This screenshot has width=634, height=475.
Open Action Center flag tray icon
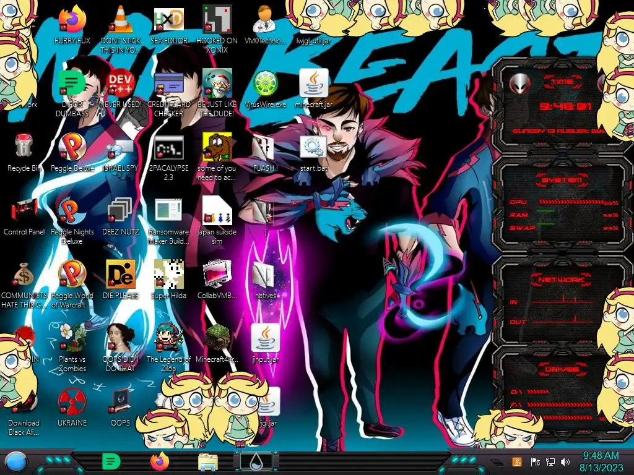click(535, 461)
